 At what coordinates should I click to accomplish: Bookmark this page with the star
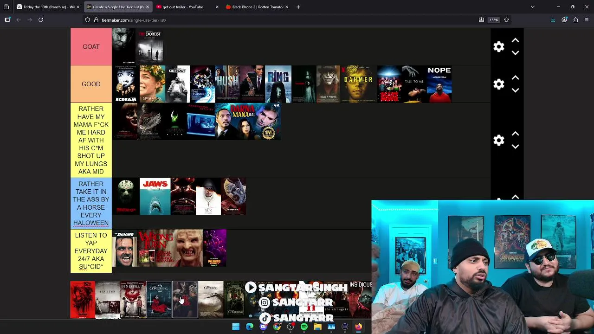click(x=506, y=20)
